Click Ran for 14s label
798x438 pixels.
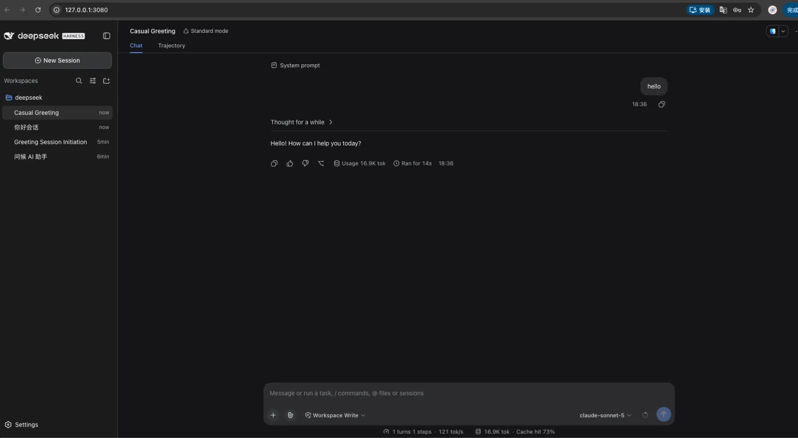pos(412,163)
